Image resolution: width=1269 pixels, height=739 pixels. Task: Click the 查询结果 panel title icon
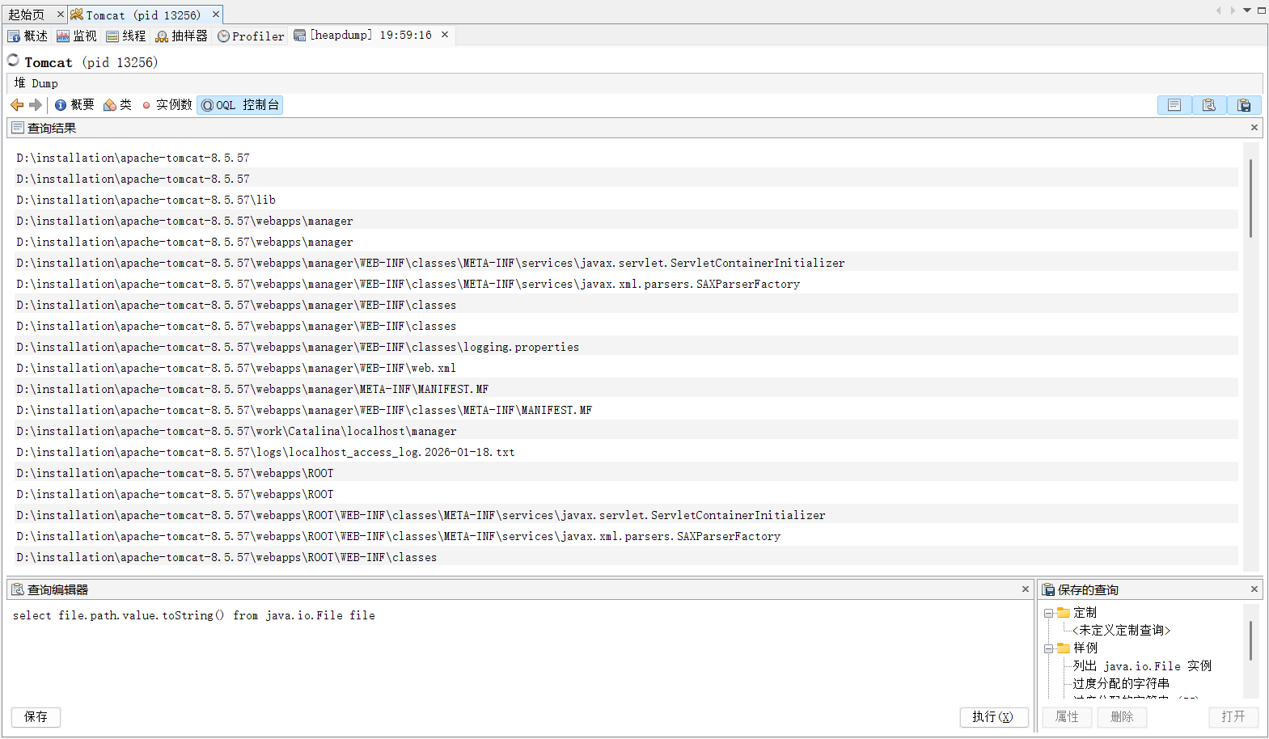[x=18, y=128]
